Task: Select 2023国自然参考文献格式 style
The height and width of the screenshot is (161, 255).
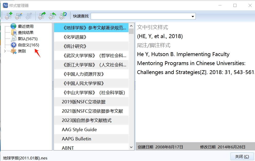Action: click(91, 120)
